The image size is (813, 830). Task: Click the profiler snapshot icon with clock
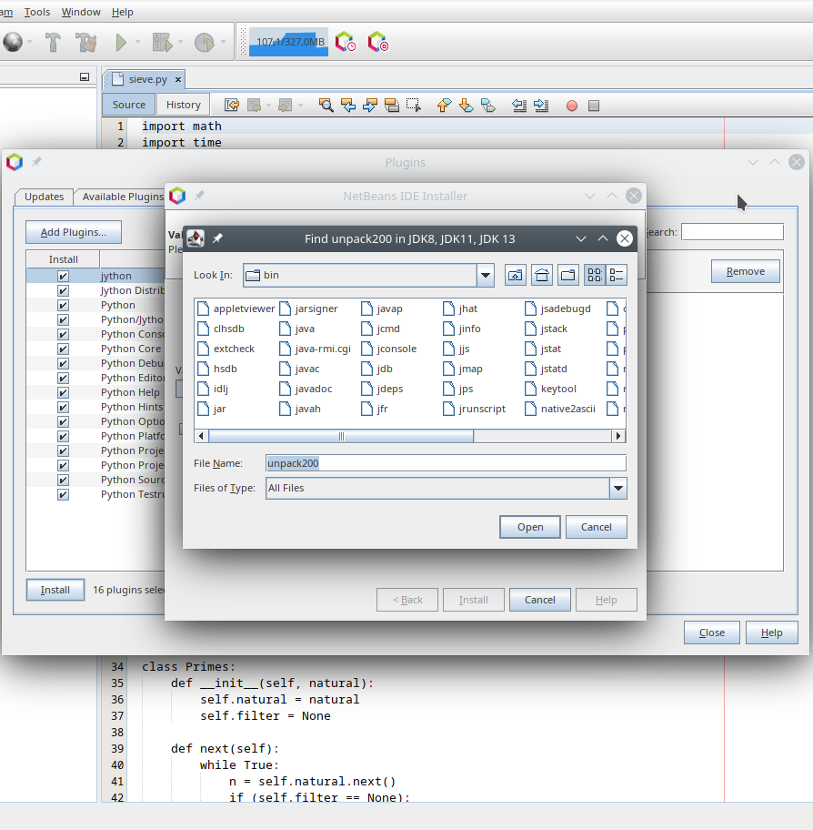(x=346, y=42)
